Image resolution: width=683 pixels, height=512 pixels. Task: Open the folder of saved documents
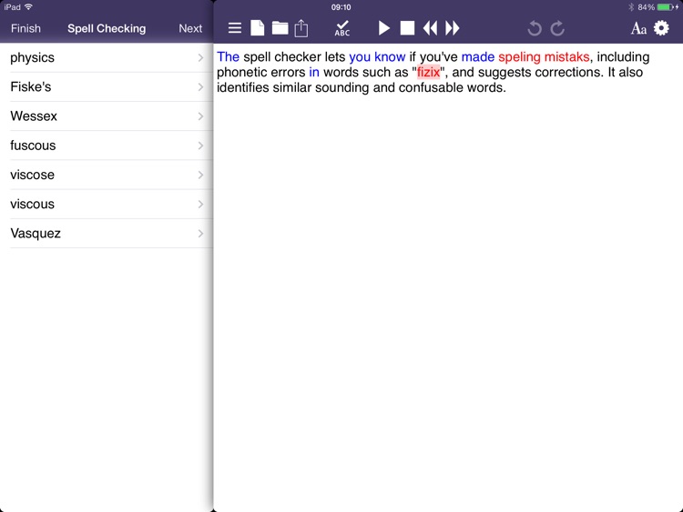point(280,28)
